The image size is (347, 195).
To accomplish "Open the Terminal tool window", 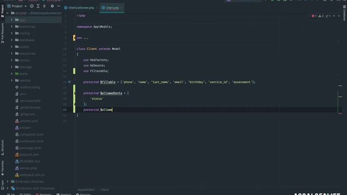I will 63,194.
